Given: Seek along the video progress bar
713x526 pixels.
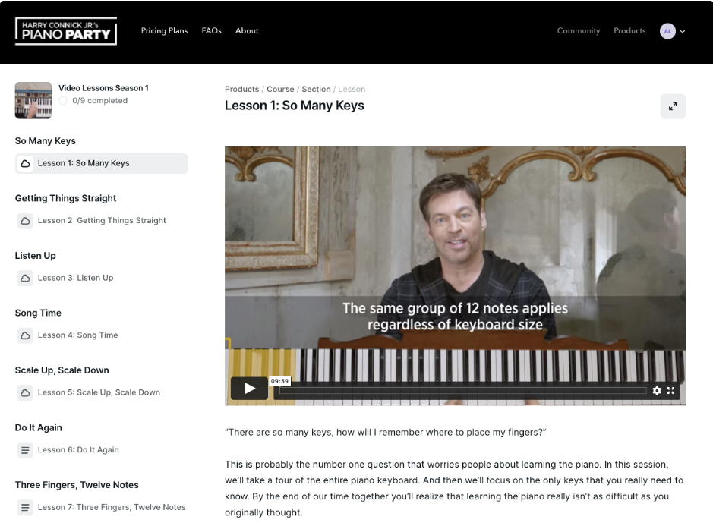Looking at the screenshot, I should pyautogui.click(x=463, y=391).
